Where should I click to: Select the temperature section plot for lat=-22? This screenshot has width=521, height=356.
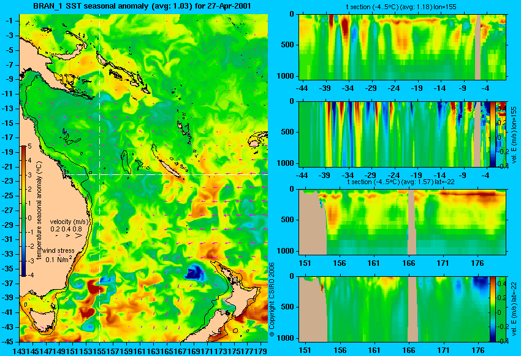(x=402, y=222)
